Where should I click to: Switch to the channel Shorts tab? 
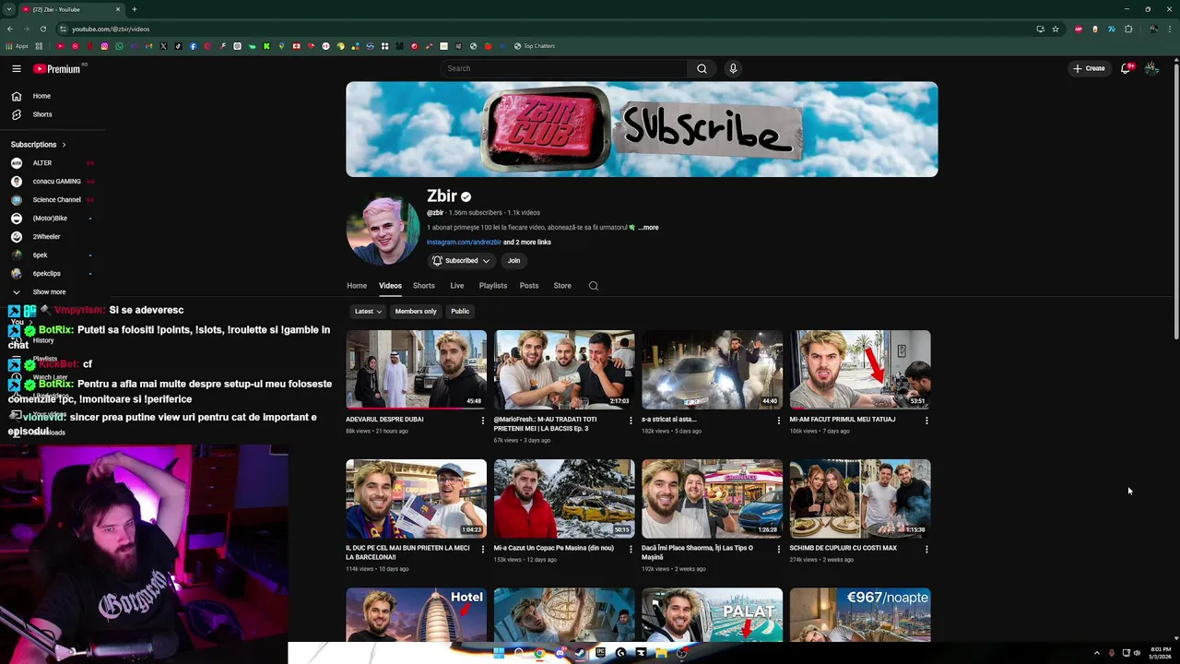[x=424, y=286]
